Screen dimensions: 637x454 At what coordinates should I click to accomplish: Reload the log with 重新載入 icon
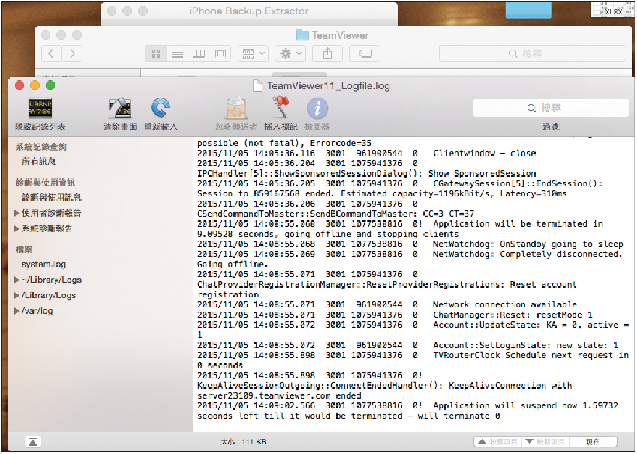(x=161, y=108)
